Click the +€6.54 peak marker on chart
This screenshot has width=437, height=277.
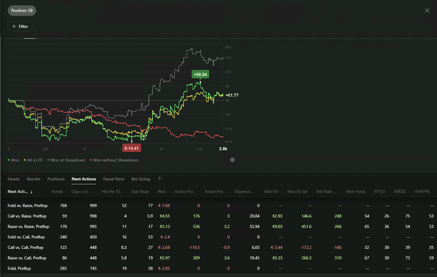pyautogui.click(x=200, y=74)
